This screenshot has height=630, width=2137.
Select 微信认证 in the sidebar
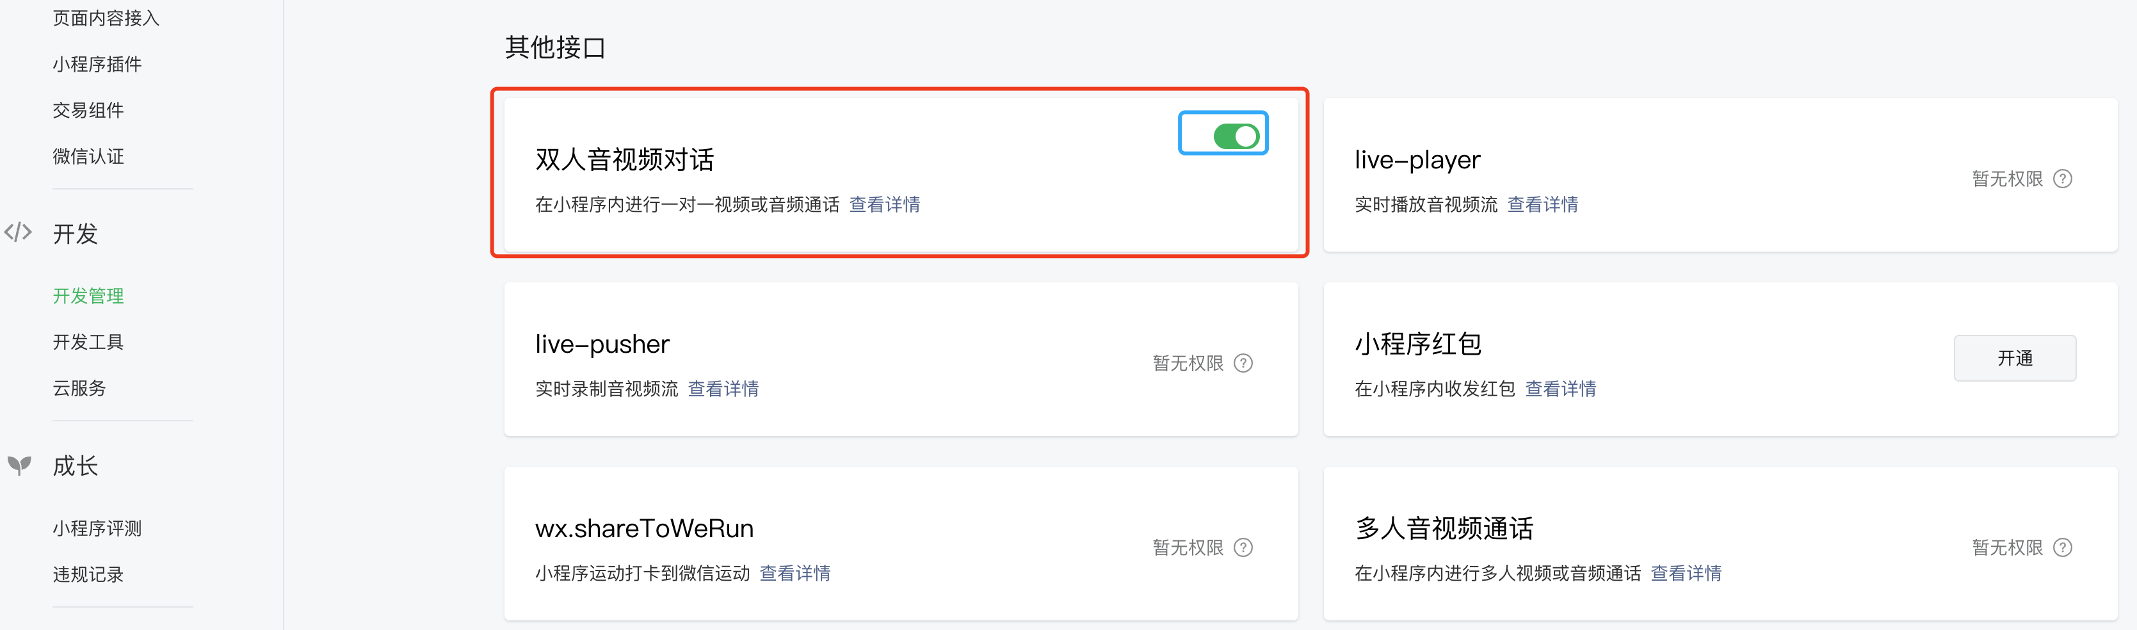[x=88, y=156]
